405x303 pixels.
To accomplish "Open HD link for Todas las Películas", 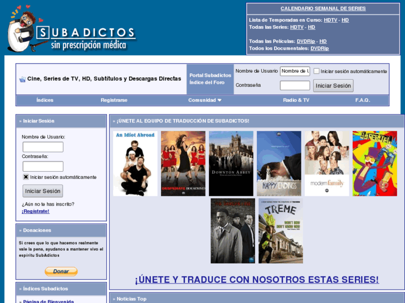I will (323, 41).
